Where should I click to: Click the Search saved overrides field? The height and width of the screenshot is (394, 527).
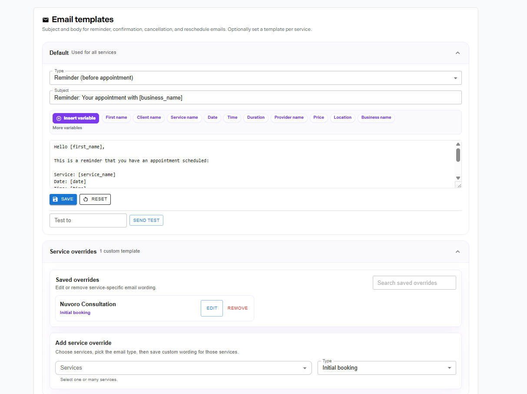coord(414,283)
